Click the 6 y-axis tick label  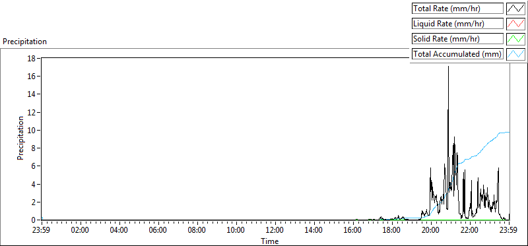[x=33, y=166]
